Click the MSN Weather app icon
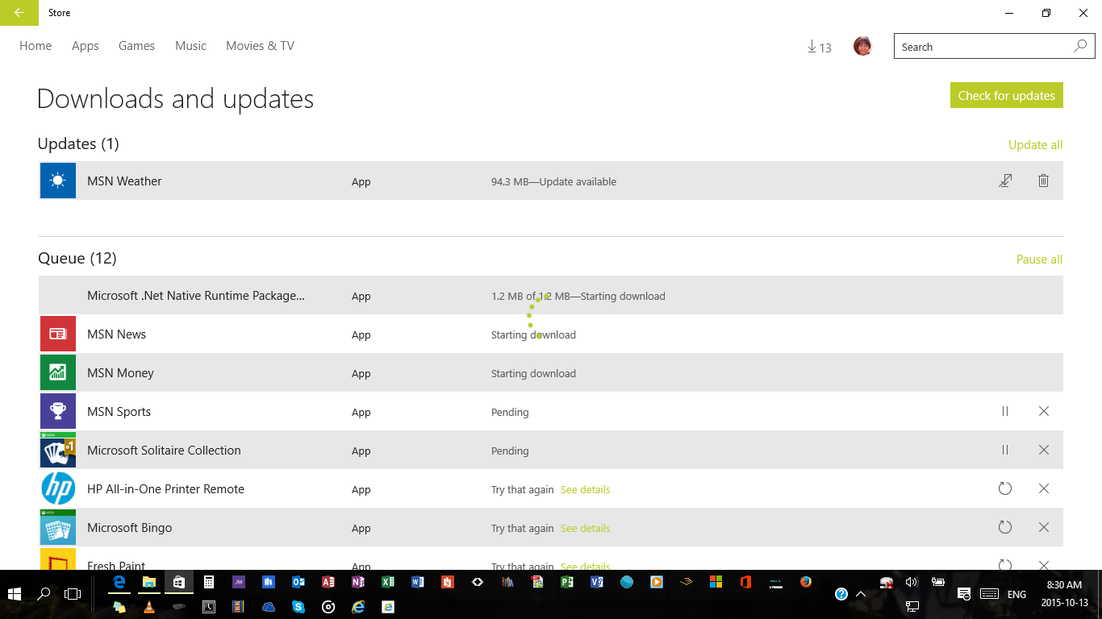 click(58, 181)
